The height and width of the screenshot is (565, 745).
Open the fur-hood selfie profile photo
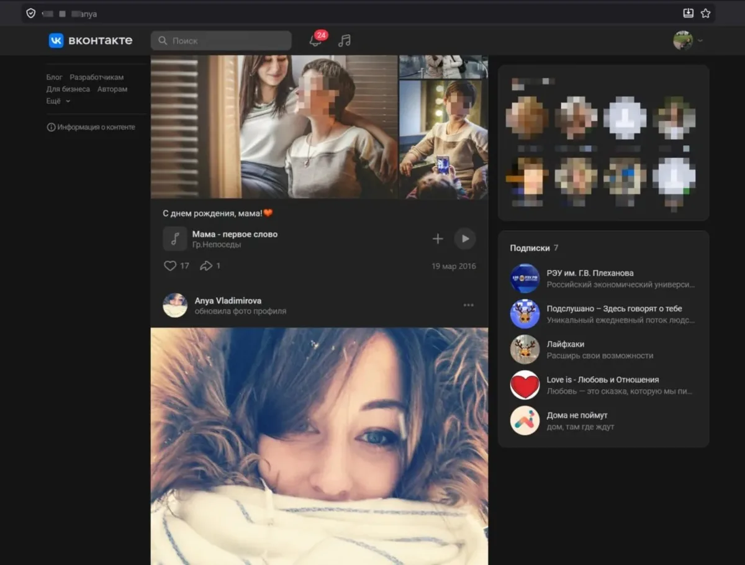(319, 446)
